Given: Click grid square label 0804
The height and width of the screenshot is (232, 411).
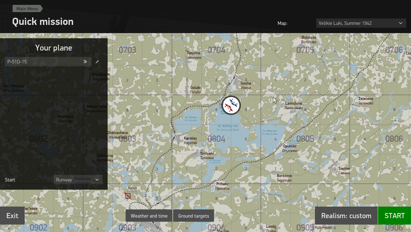Looking at the screenshot, I should 216,139.
